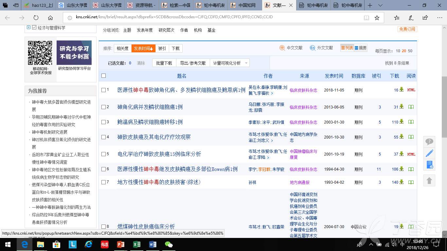The height and width of the screenshot is (251, 447).
Task: Check the box for result 5
Action: [x=104, y=154]
